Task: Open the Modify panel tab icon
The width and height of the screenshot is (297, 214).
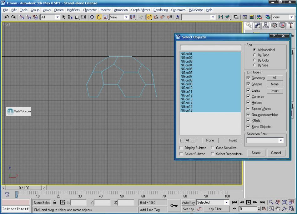Action: point(257,25)
